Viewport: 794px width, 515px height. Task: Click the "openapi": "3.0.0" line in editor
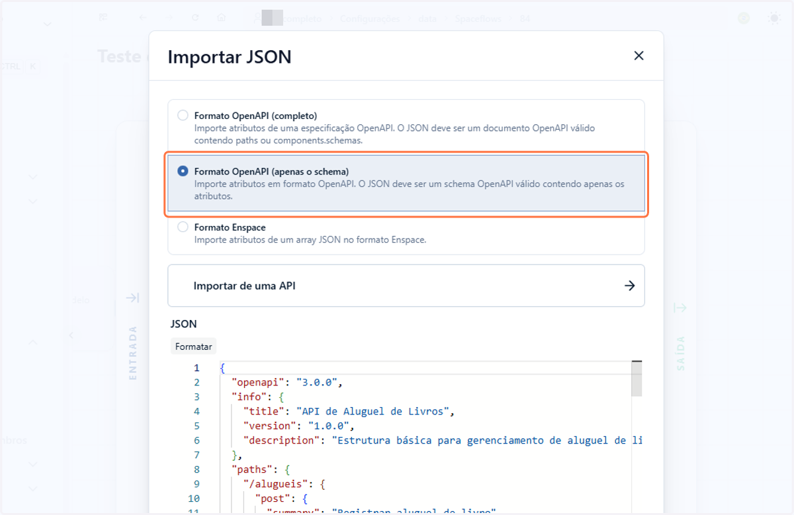[x=286, y=382]
